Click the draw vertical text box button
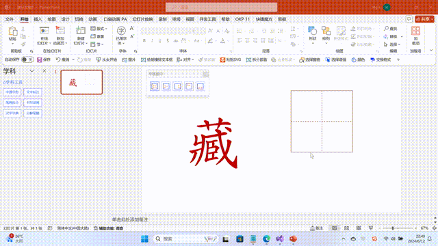 tap(157, 59)
